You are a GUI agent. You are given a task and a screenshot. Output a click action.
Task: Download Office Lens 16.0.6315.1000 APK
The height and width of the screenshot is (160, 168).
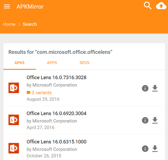pos(155,148)
